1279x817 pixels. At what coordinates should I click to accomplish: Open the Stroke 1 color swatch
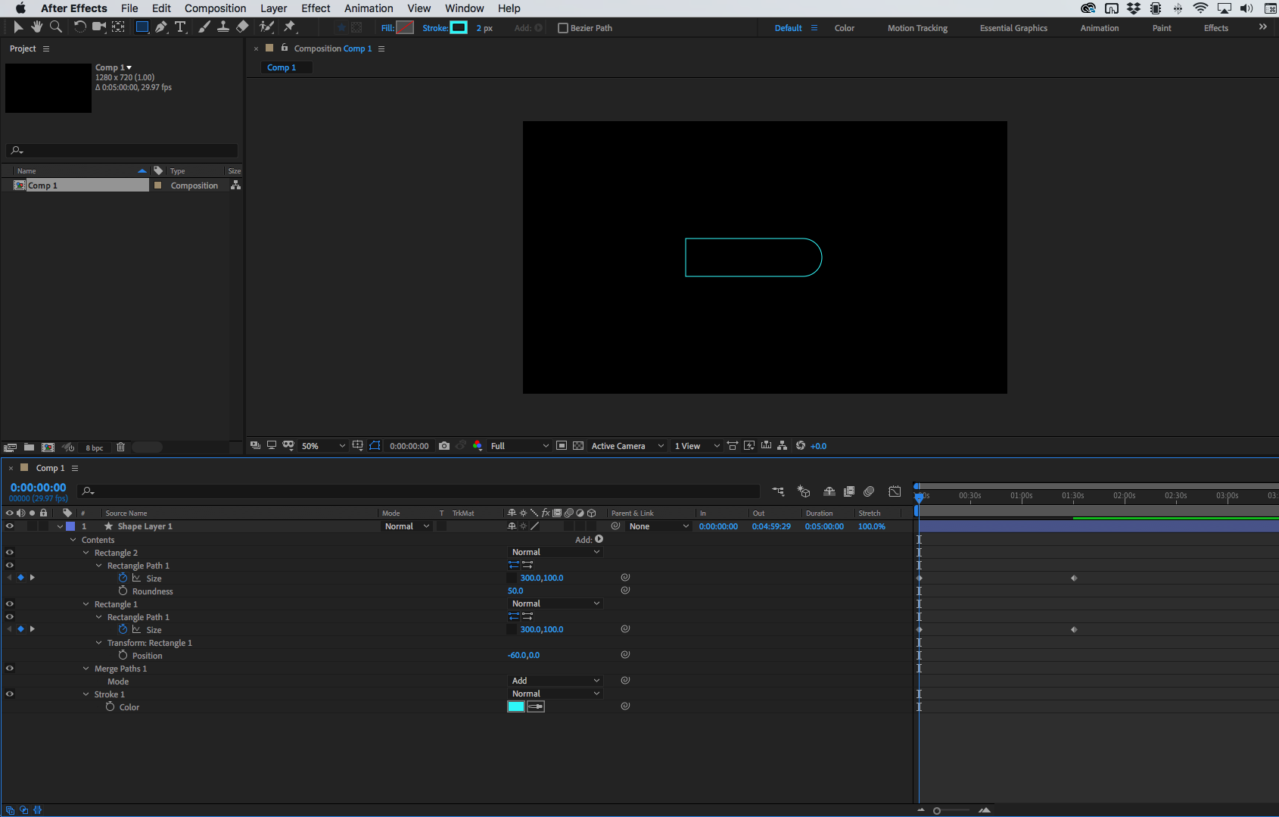coord(515,706)
